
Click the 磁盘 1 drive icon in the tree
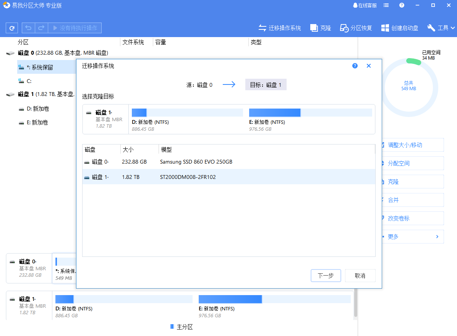point(10,94)
